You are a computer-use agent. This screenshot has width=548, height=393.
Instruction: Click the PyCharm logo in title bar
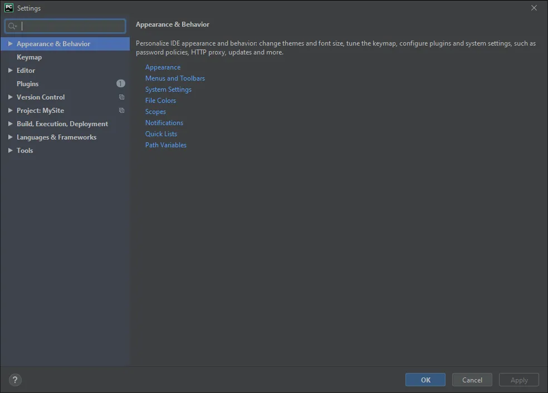coord(9,8)
